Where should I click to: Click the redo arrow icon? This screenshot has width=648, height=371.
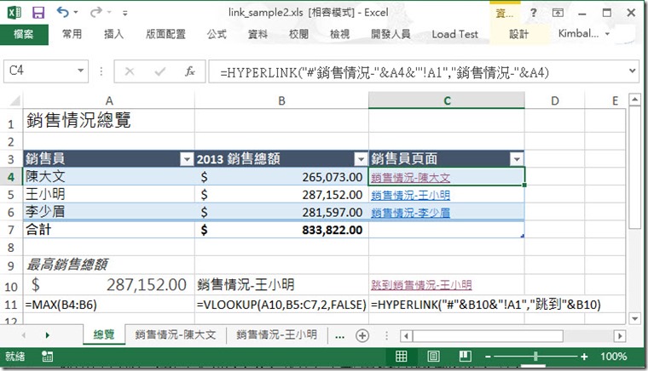[95, 13]
